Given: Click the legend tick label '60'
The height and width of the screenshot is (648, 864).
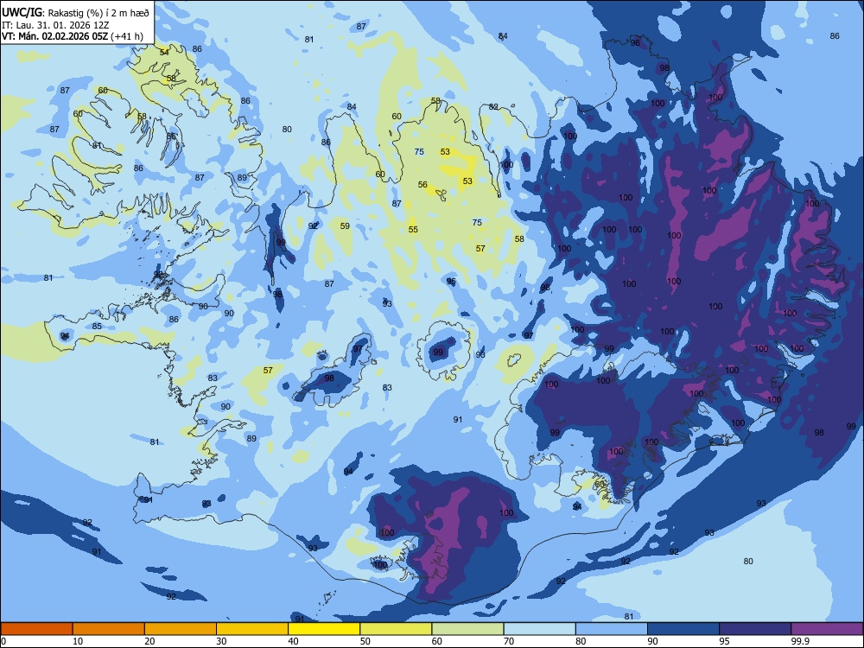Looking at the screenshot, I should point(437,641).
